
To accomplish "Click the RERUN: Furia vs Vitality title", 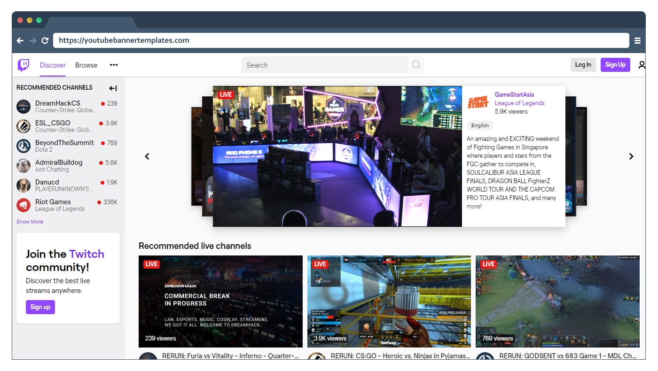I will 230,356.
